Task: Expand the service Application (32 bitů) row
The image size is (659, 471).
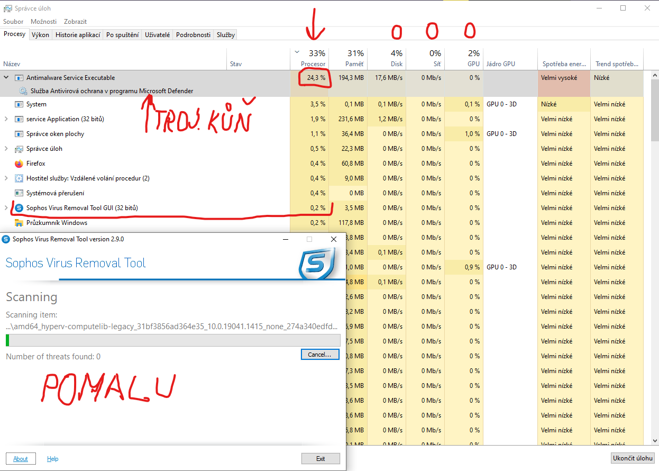Action: (x=6, y=119)
